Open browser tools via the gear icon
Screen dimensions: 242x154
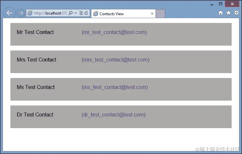236,13
